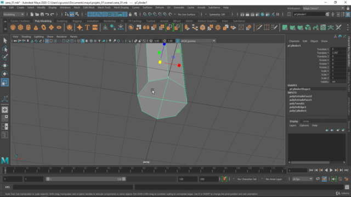This screenshot has height=197, width=351.
Task: Click the Multi-Cut tool shelf icon
Action: (259, 27)
